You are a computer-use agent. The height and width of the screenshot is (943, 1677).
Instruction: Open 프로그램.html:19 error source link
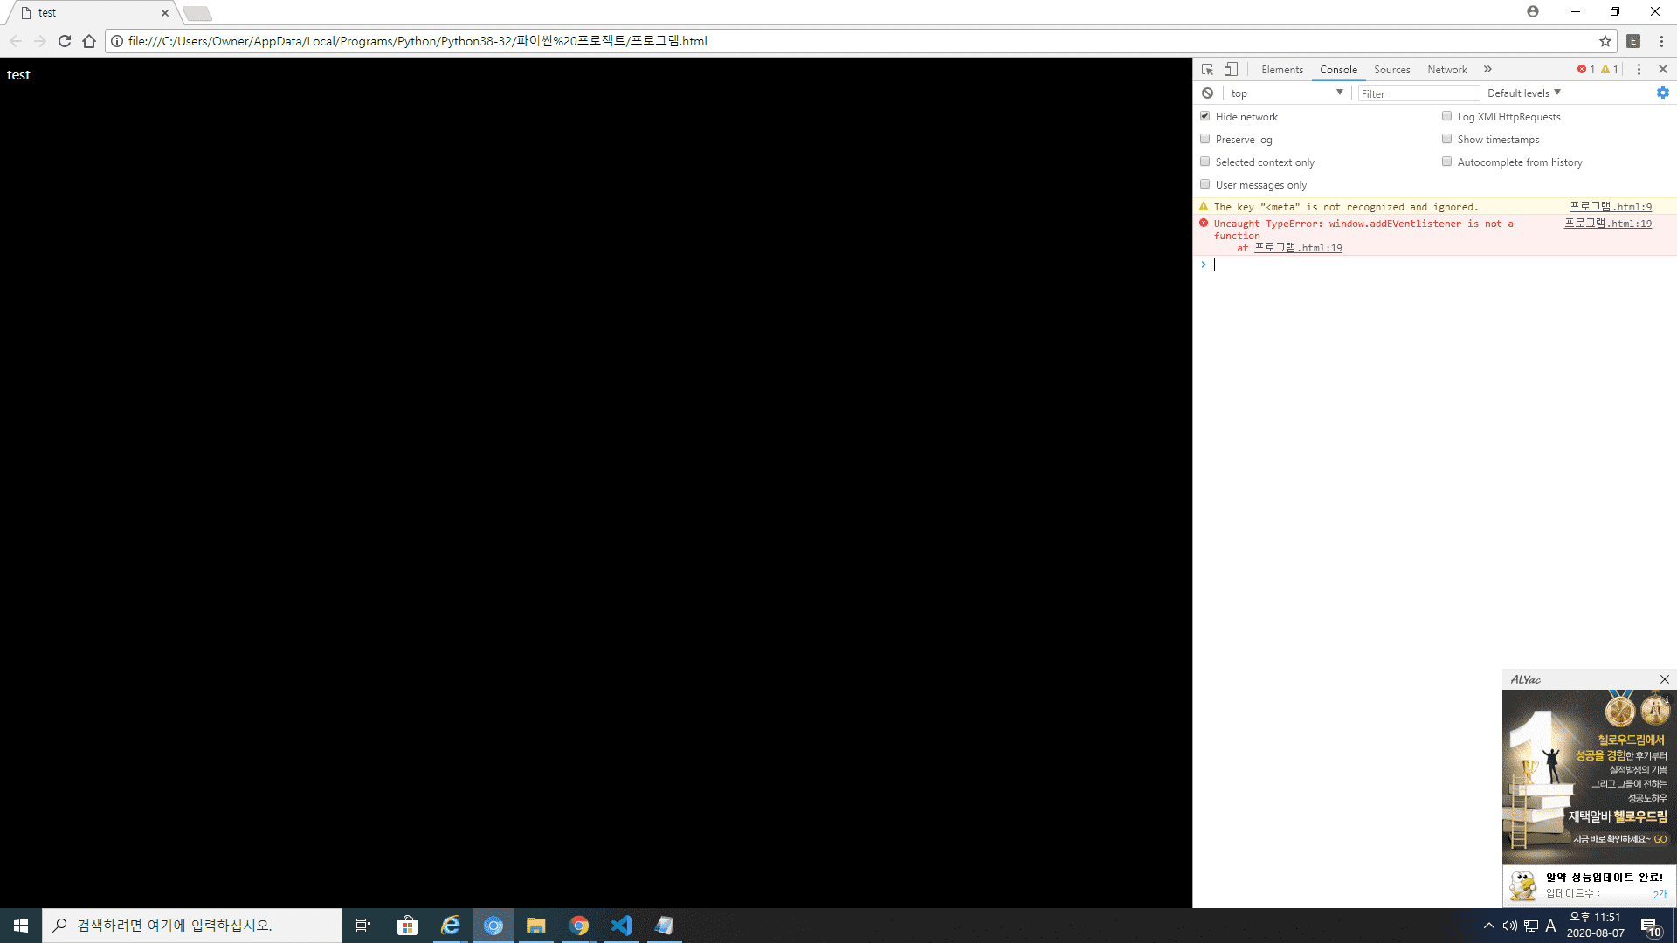pyautogui.click(x=1607, y=224)
